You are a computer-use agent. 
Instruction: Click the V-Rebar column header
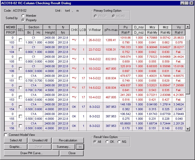[x=95, y=30]
